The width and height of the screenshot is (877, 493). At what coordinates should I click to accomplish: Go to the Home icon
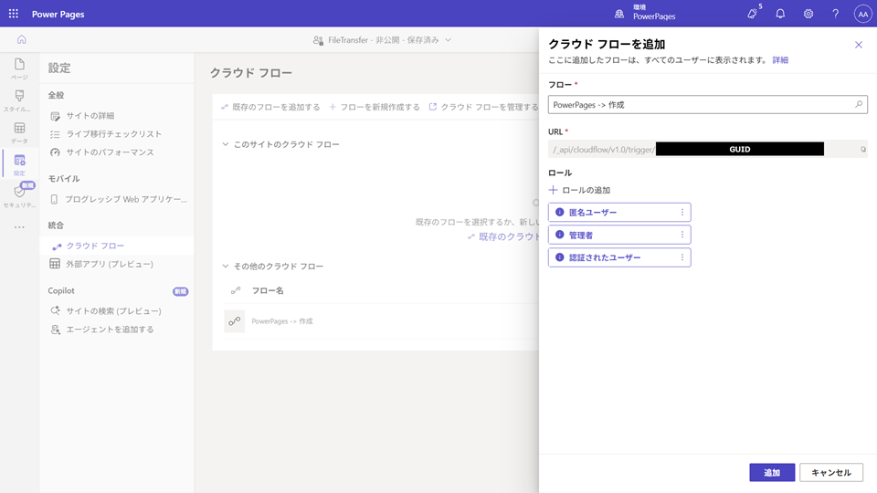[21, 39]
